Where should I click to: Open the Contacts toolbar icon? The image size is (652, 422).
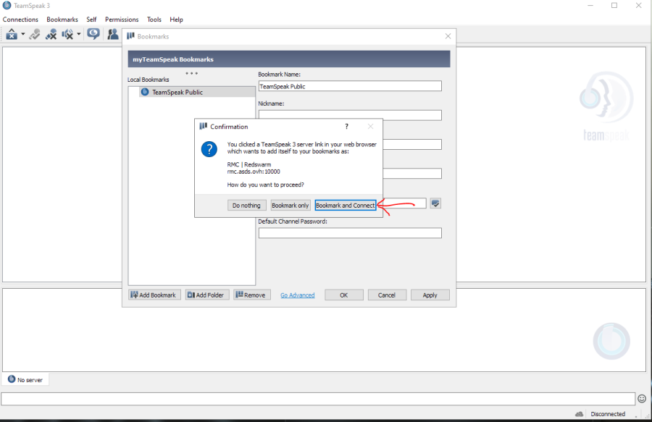coord(113,34)
